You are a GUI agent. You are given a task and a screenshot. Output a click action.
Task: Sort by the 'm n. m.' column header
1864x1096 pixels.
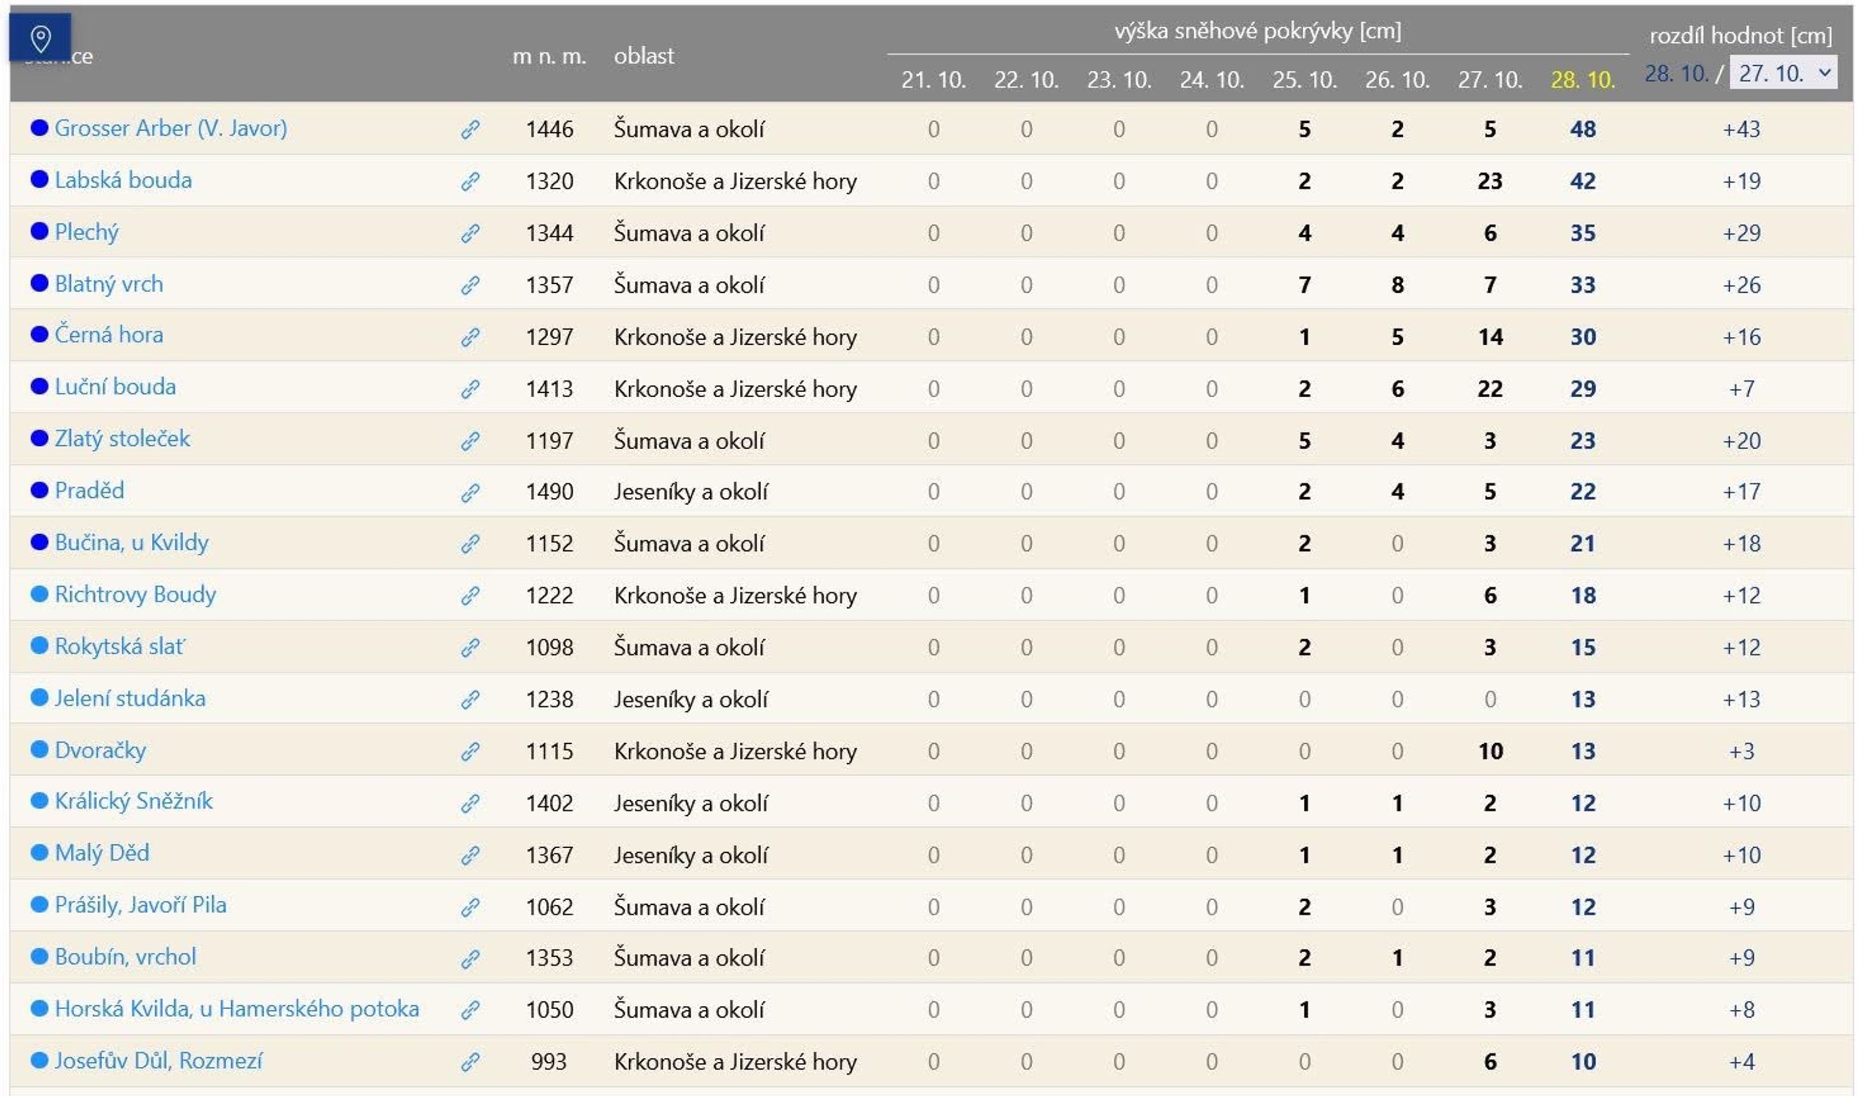pyautogui.click(x=549, y=56)
